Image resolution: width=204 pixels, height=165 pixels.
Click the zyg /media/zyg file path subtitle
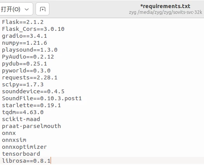click(x=165, y=12)
